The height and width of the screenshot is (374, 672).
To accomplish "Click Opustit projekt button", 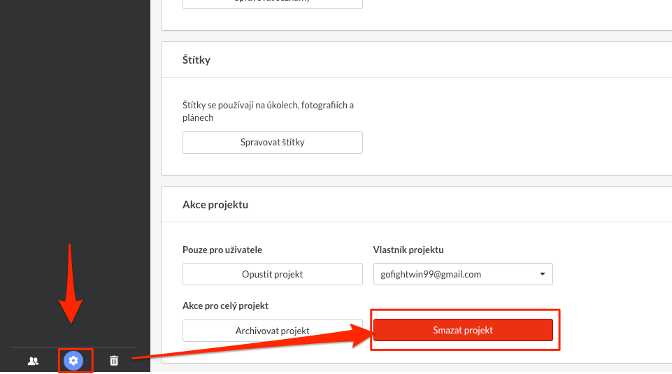I will [273, 274].
